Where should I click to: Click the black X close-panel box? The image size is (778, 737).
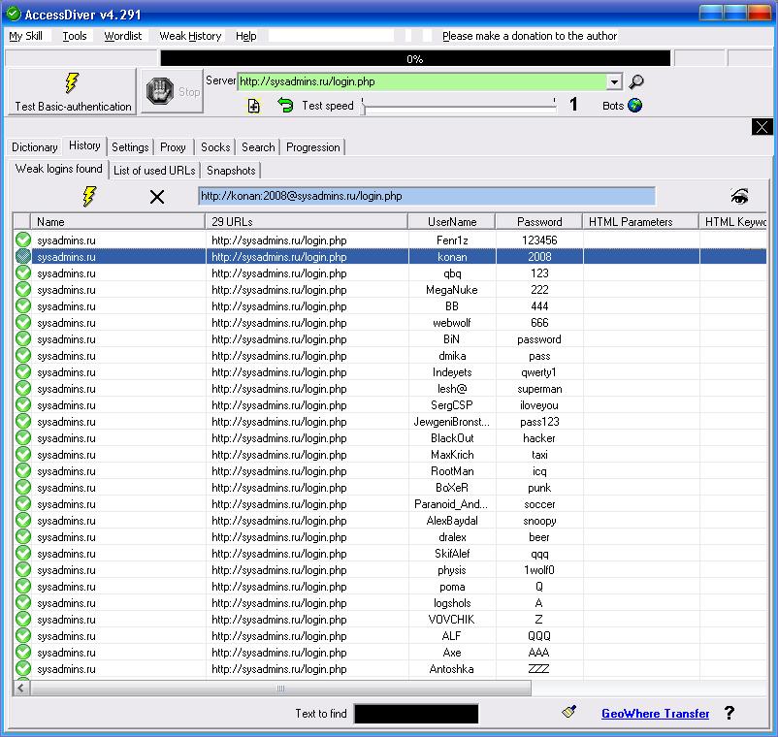762,127
